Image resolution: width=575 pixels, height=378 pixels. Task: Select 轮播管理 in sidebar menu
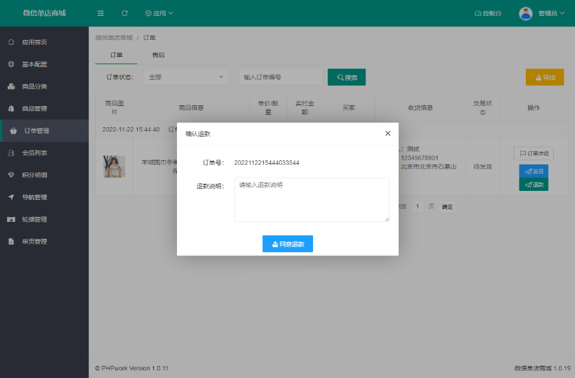click(x=34, y=220)
